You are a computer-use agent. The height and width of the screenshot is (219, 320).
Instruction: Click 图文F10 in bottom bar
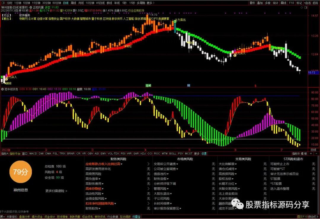coord(302,217)
